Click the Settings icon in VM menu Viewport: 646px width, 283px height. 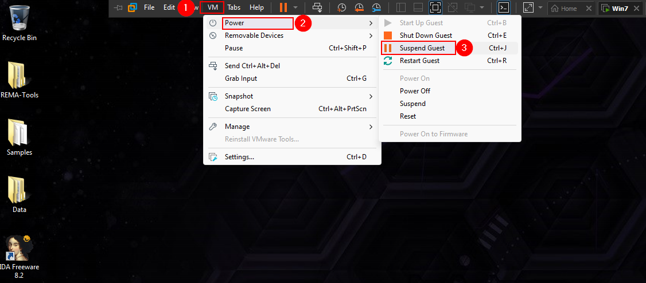(x=213, y=157)
